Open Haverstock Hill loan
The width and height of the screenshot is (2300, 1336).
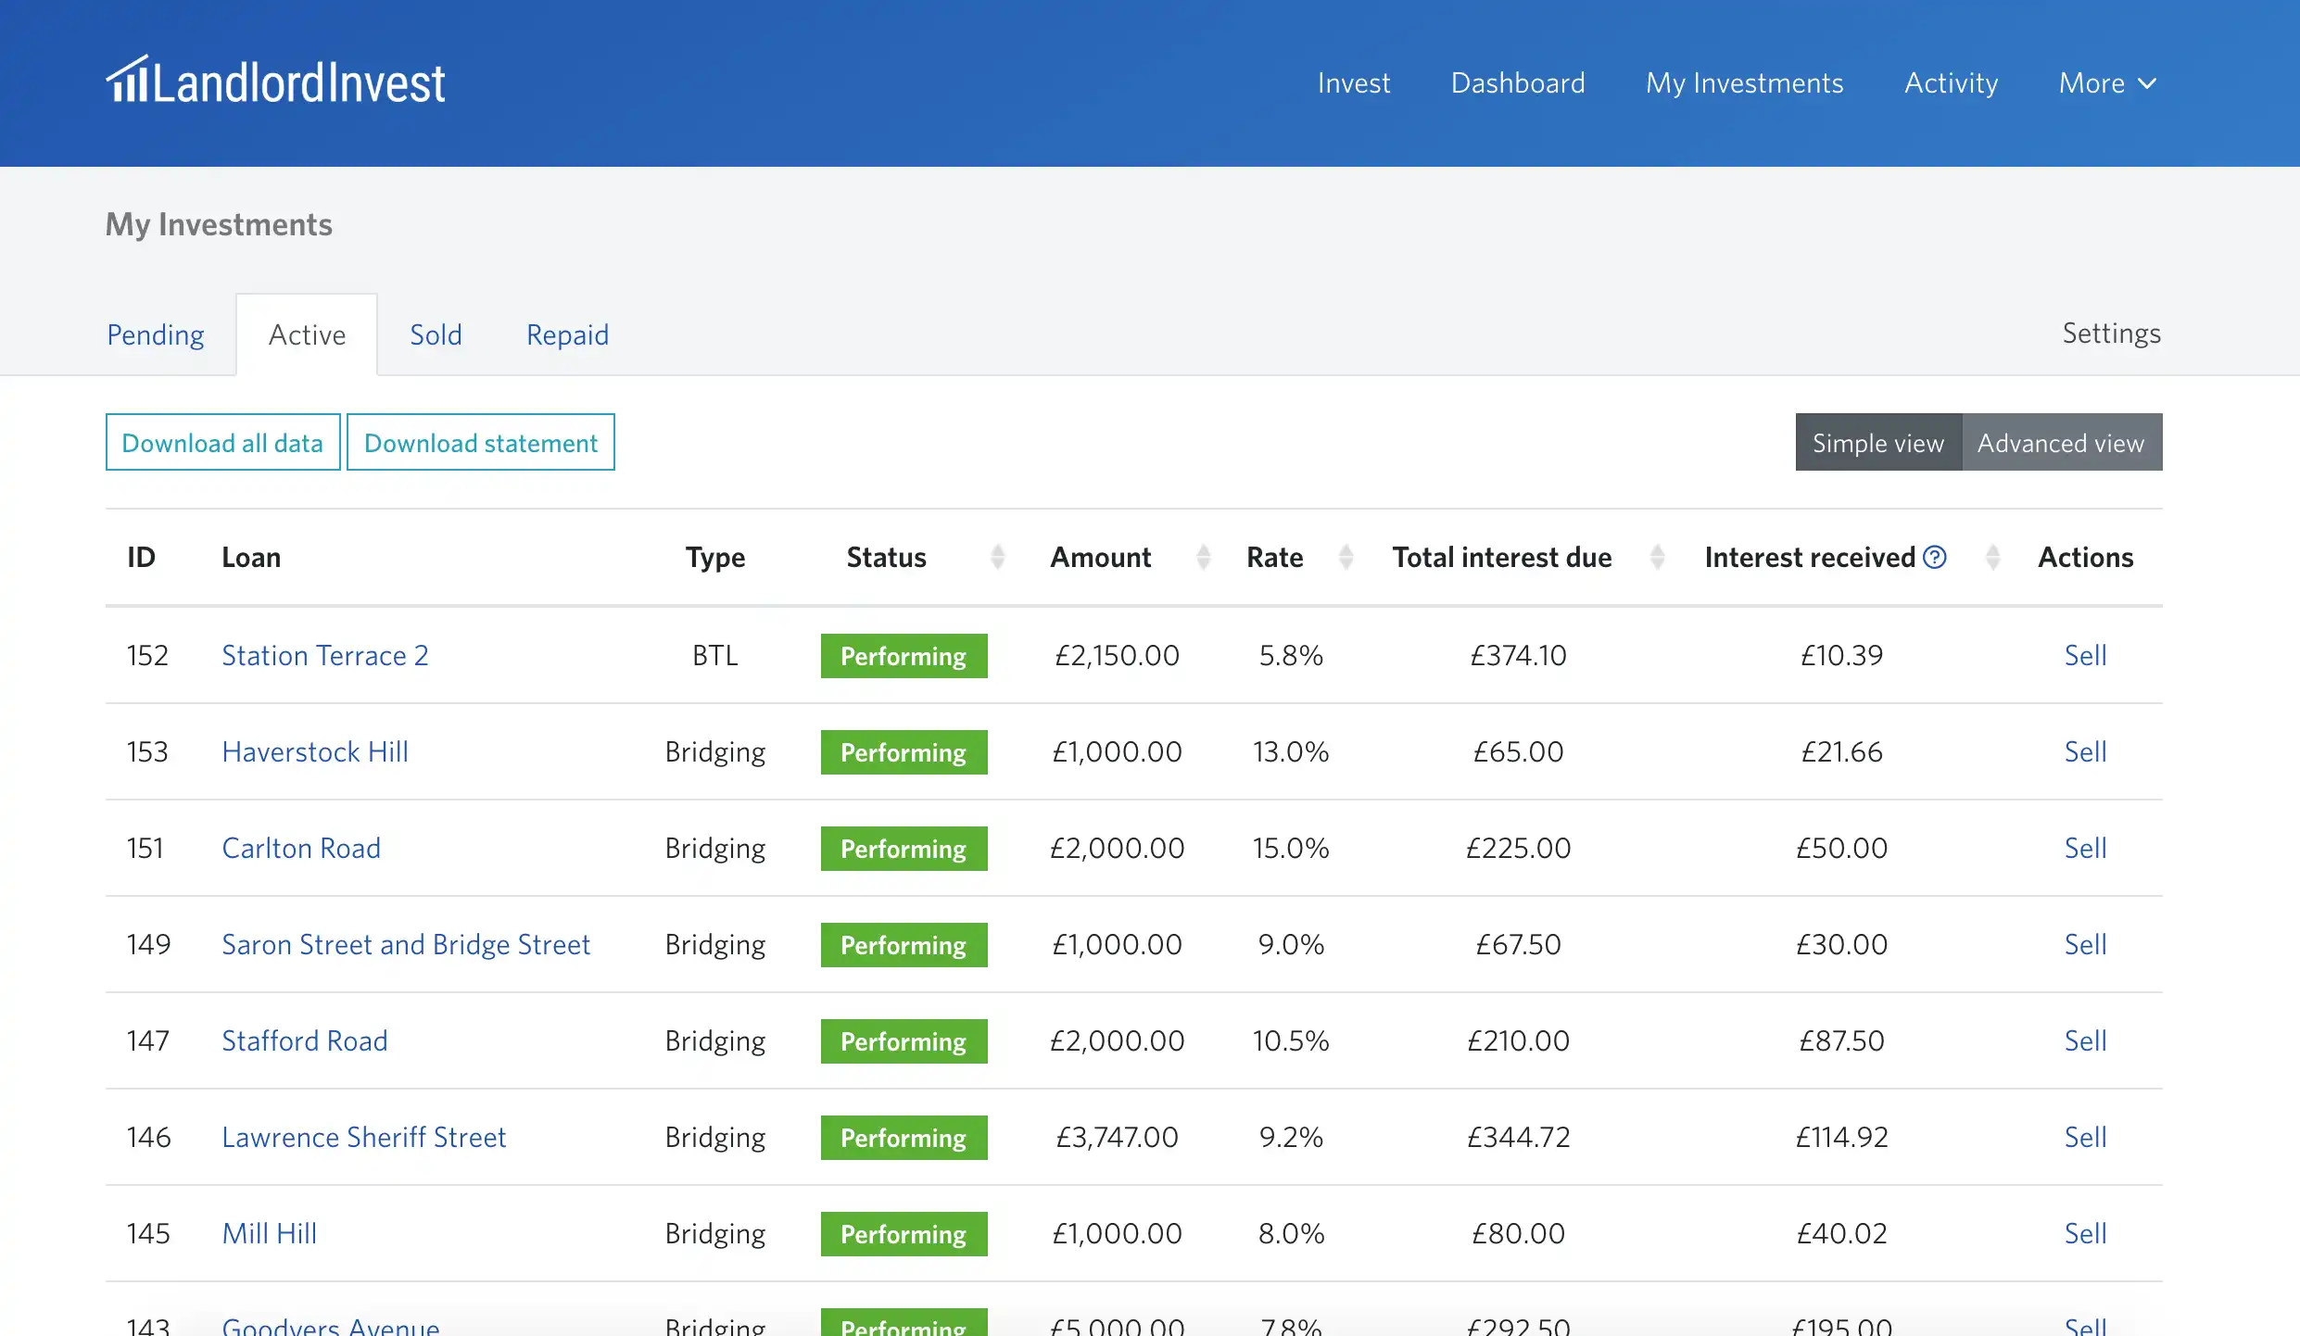[x=315, y=751]
